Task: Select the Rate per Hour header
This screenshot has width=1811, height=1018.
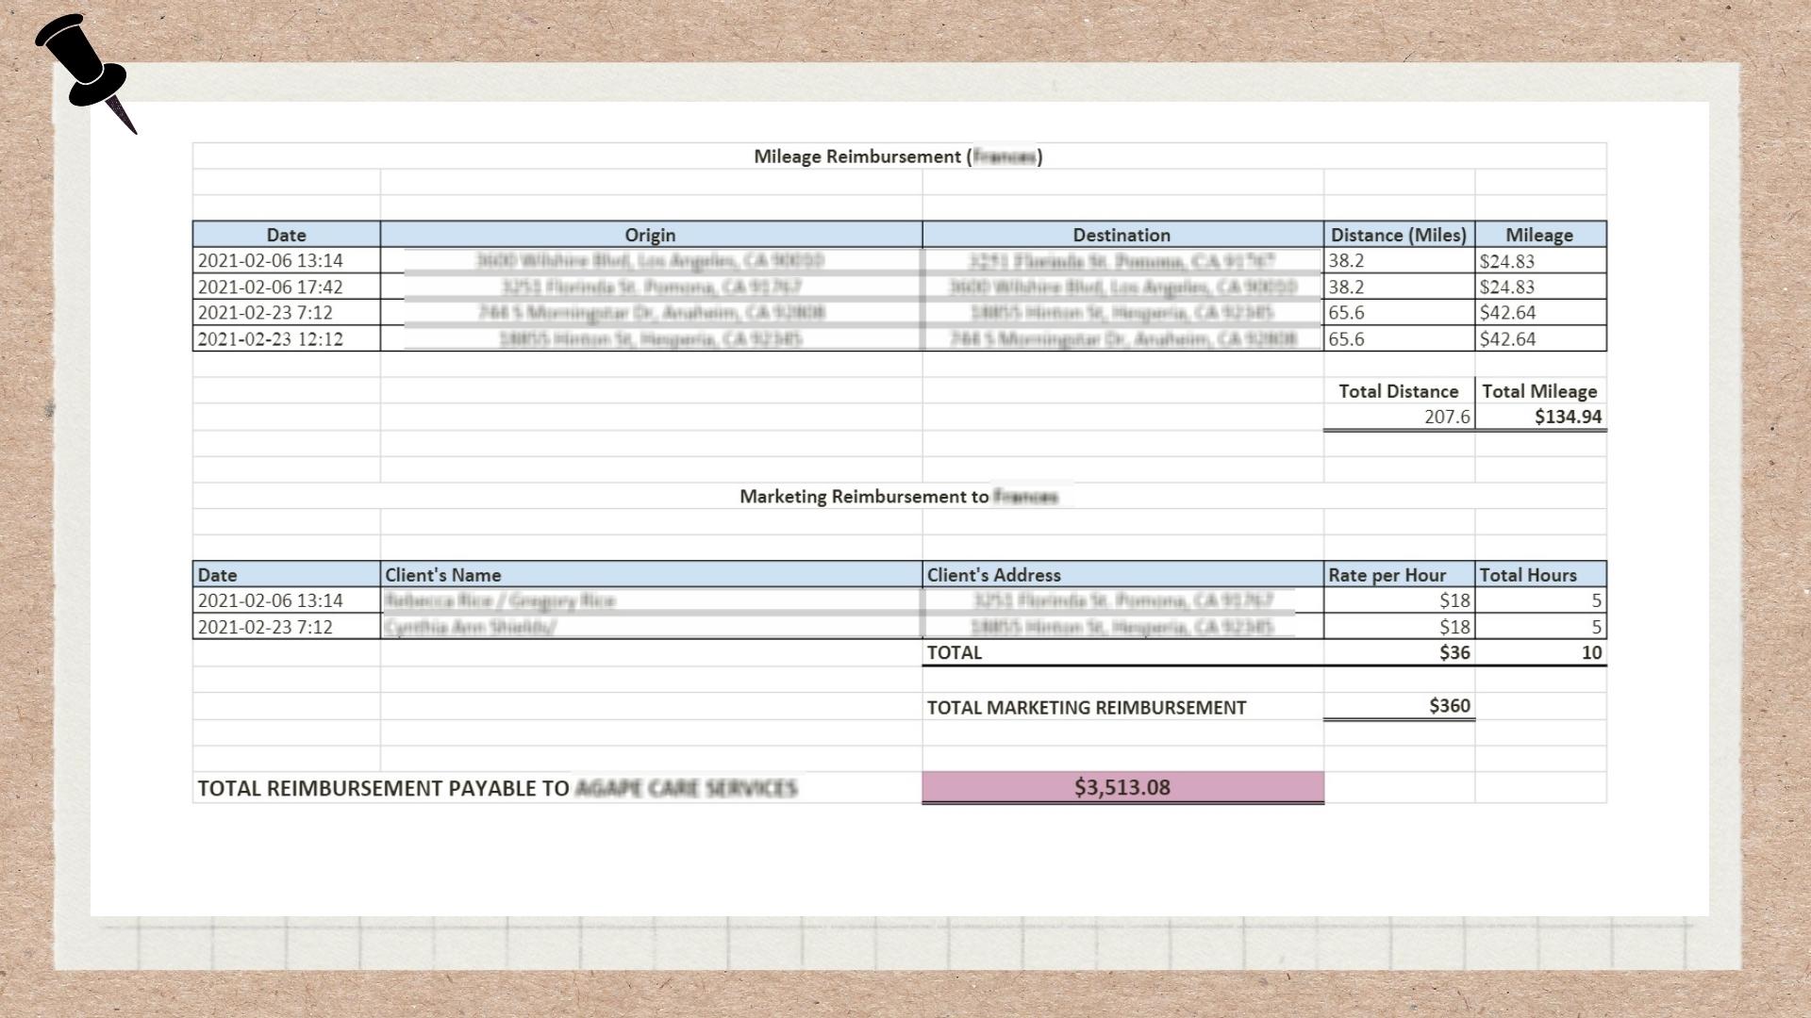Action: 1387,575
